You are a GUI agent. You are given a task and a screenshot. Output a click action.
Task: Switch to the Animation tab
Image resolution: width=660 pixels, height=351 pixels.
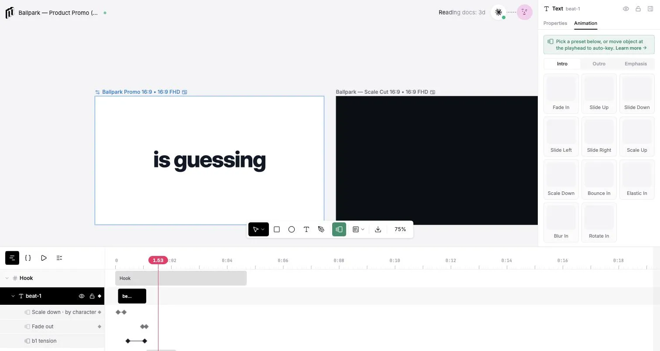coord(585,23)
